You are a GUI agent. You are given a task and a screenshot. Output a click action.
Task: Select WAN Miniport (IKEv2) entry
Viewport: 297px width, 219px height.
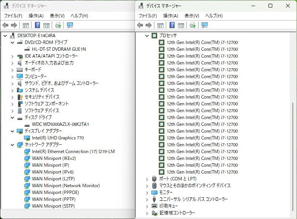(x=54, y=158)
